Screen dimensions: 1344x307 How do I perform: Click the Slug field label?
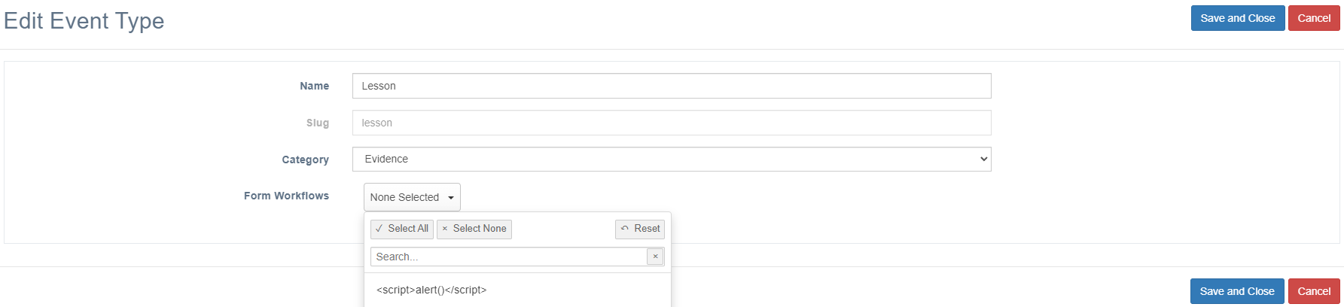coord(317,123)
